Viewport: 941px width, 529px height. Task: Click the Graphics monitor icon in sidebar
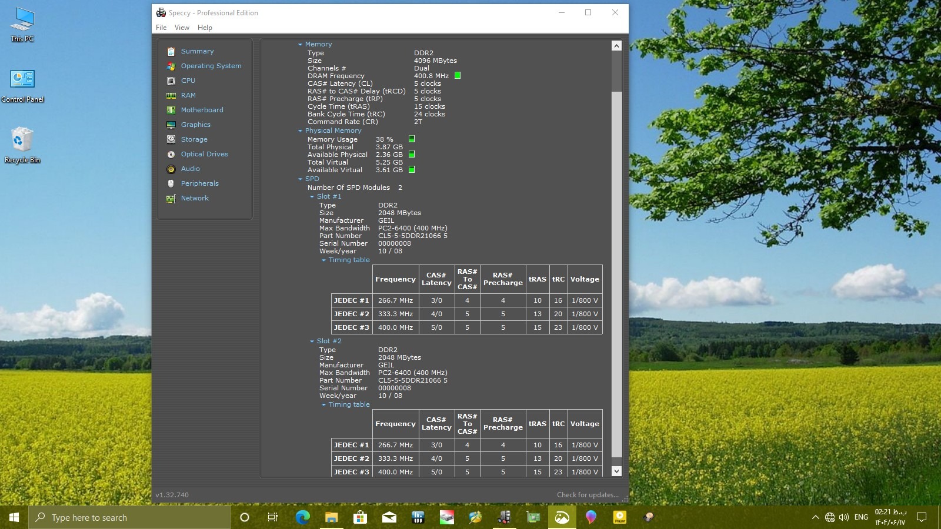(x=171, y=125)
